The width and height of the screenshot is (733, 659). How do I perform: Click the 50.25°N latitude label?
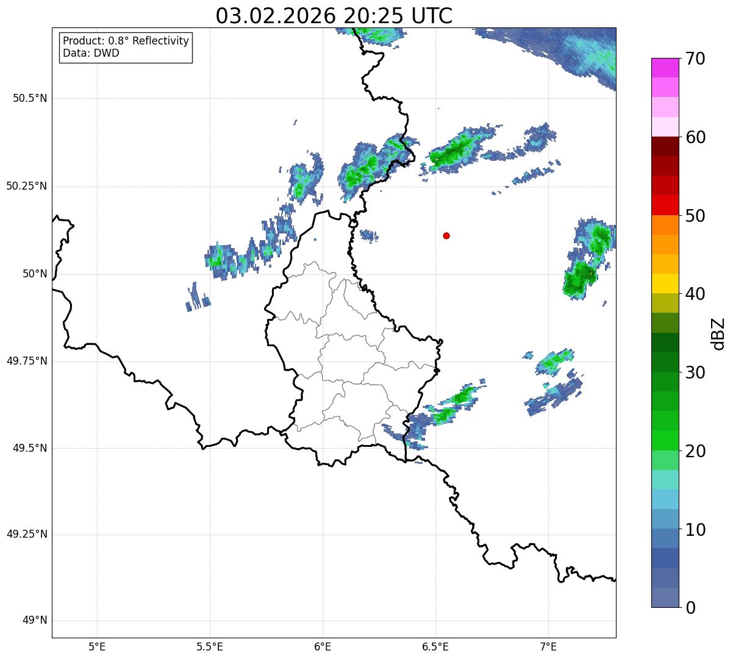(27, 186)
